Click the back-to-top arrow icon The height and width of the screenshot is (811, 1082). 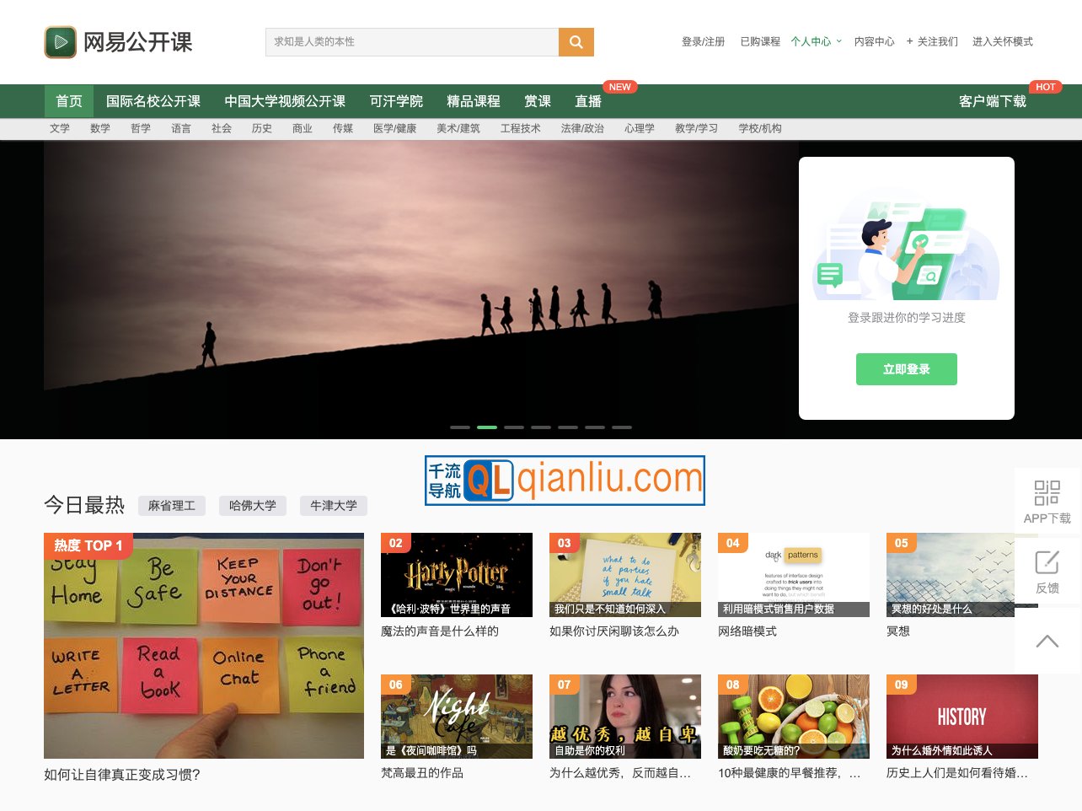[1047, 641]
